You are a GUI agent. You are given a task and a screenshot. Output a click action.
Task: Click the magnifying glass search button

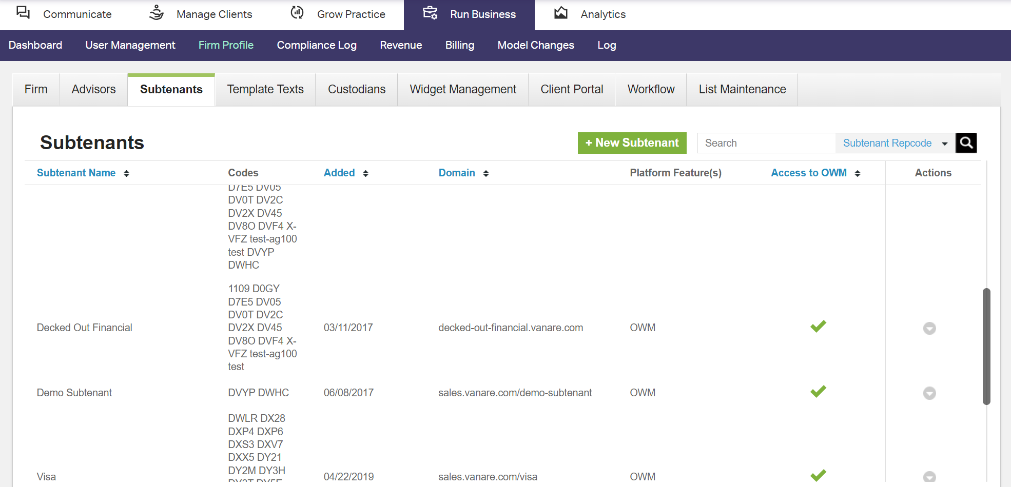click(966, 143)
